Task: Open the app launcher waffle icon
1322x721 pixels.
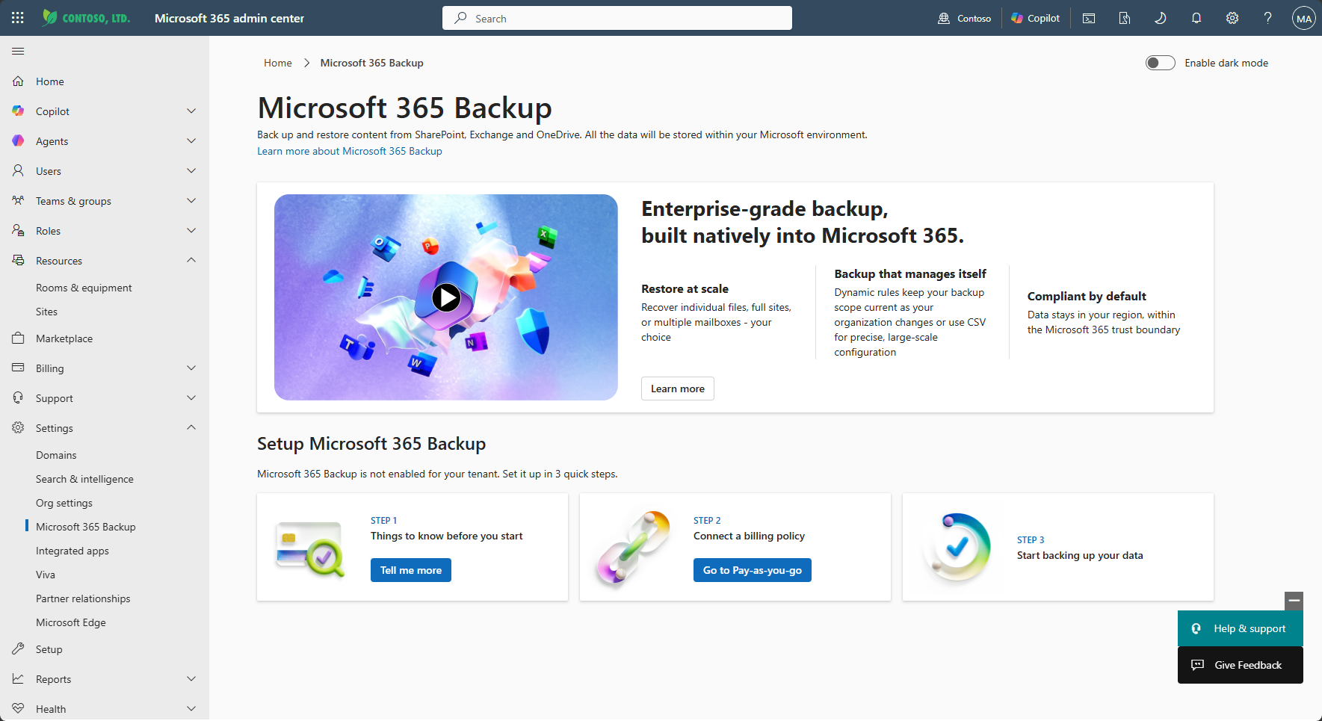Action: (18, 18)
